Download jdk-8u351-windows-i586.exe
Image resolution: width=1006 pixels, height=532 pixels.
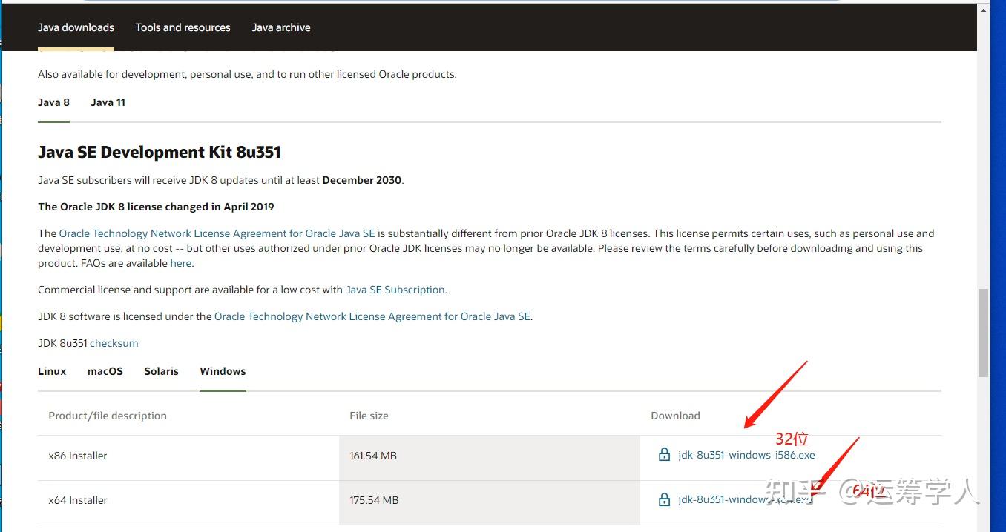[x=746, y=455]
